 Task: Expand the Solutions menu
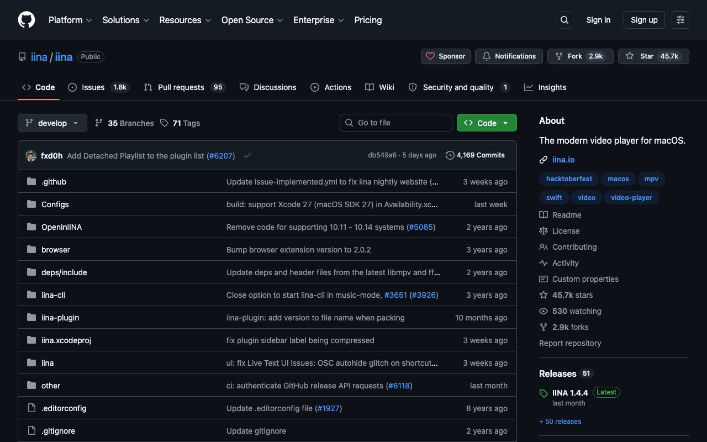[x=126, y=20]
